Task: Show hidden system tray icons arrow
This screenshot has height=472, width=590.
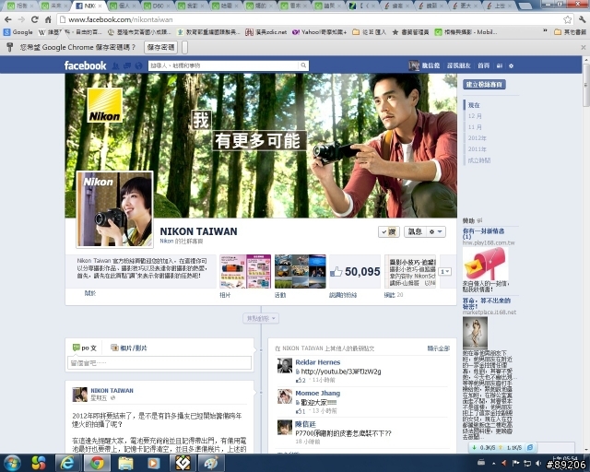Action: click(x=494, y=464)
